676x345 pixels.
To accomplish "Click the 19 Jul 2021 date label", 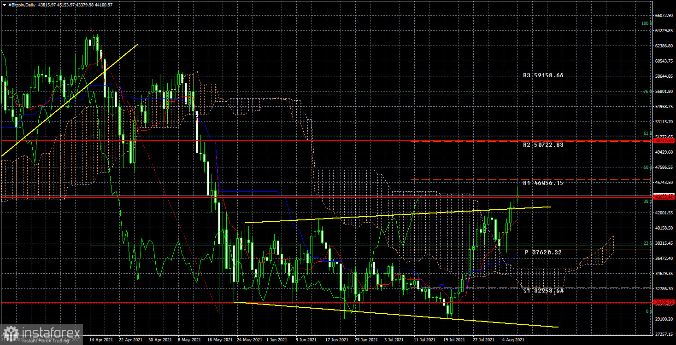I will (454, 340).
